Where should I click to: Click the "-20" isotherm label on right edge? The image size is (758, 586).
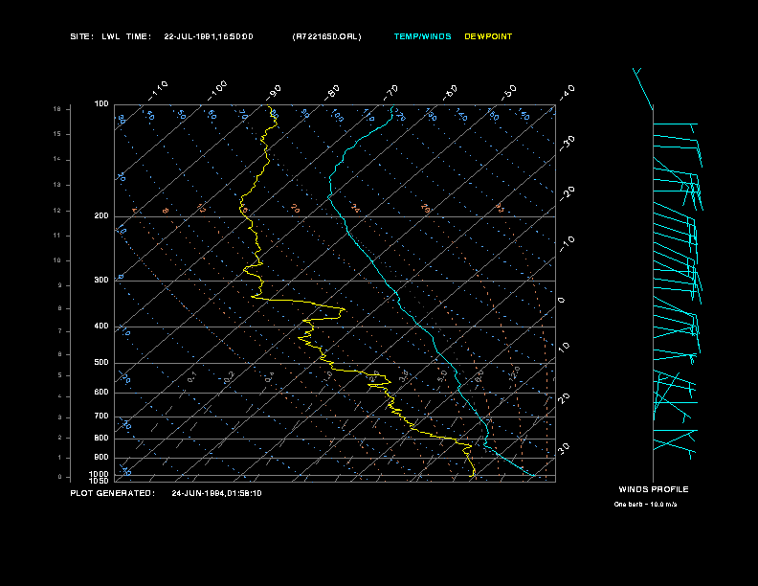[x=568, y=193]
